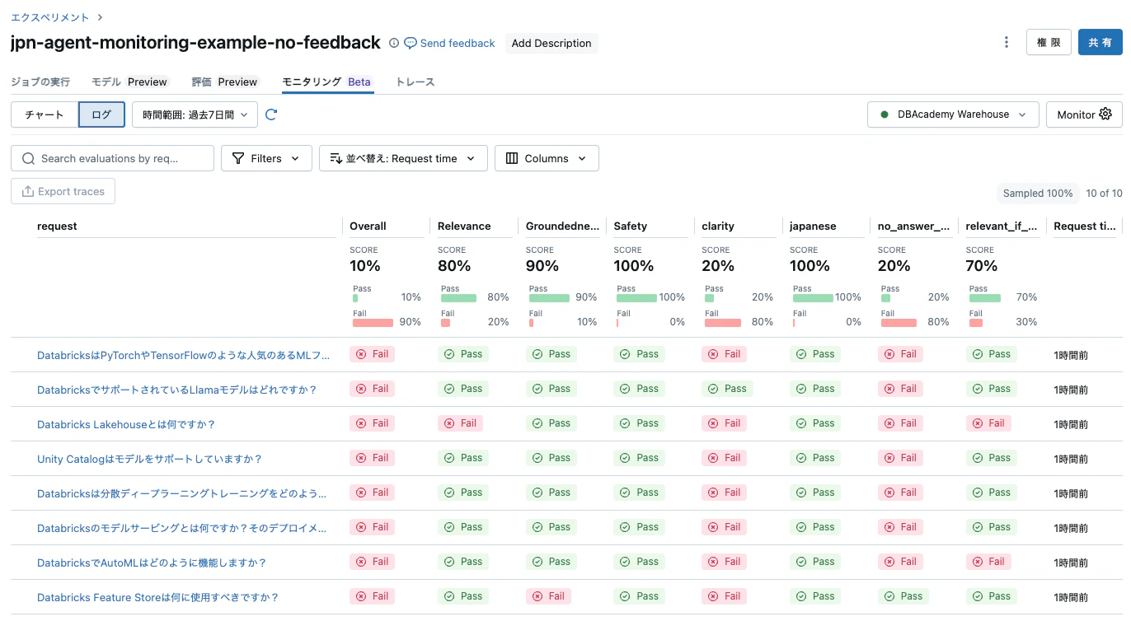Click the Search evaluations input field
This screenshot has height=621, width=1131.
(112, 158)
